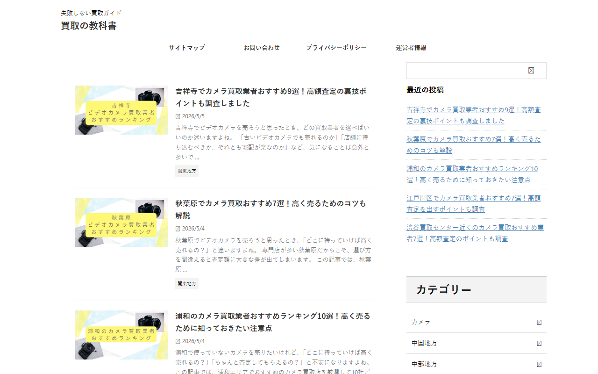Select the 中部地方 category label
The image size is (598, 374).
click(424, 364)
